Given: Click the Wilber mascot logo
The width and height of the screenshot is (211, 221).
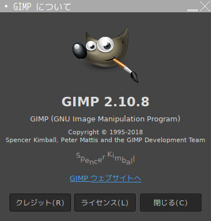Looking at the screenshot, I should tap(106, 54).
